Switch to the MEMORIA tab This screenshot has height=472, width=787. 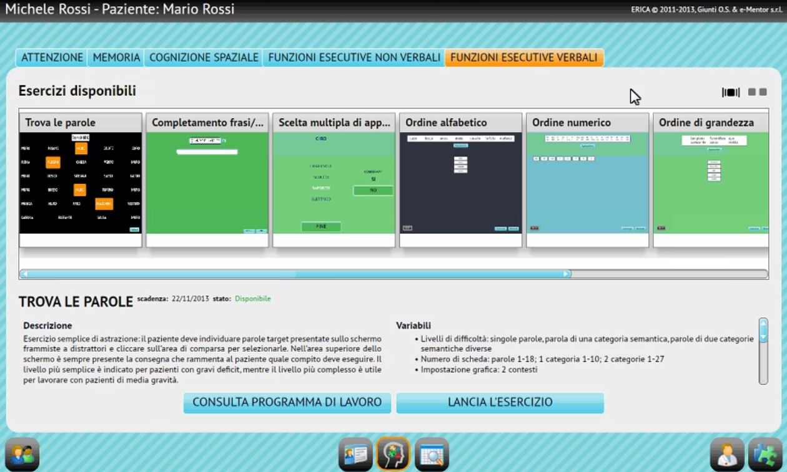[116, 58]
